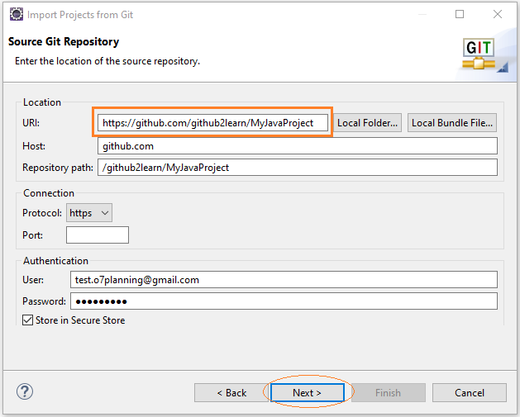Click the Cancel button
The height and width of the screenshot is (417, 520).
tap(470, 393)
